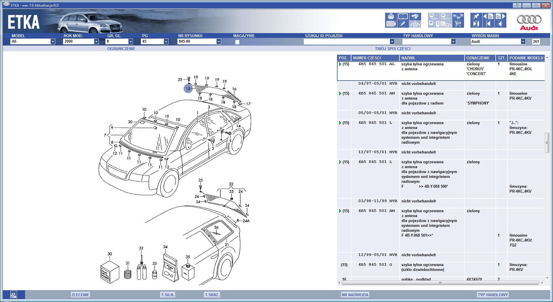Viewport: 553px width, 302px height.
Task: Click the 'szyba tylna ogrzewana (szklo dzwiekochlonne)' name
Action: 423,267
